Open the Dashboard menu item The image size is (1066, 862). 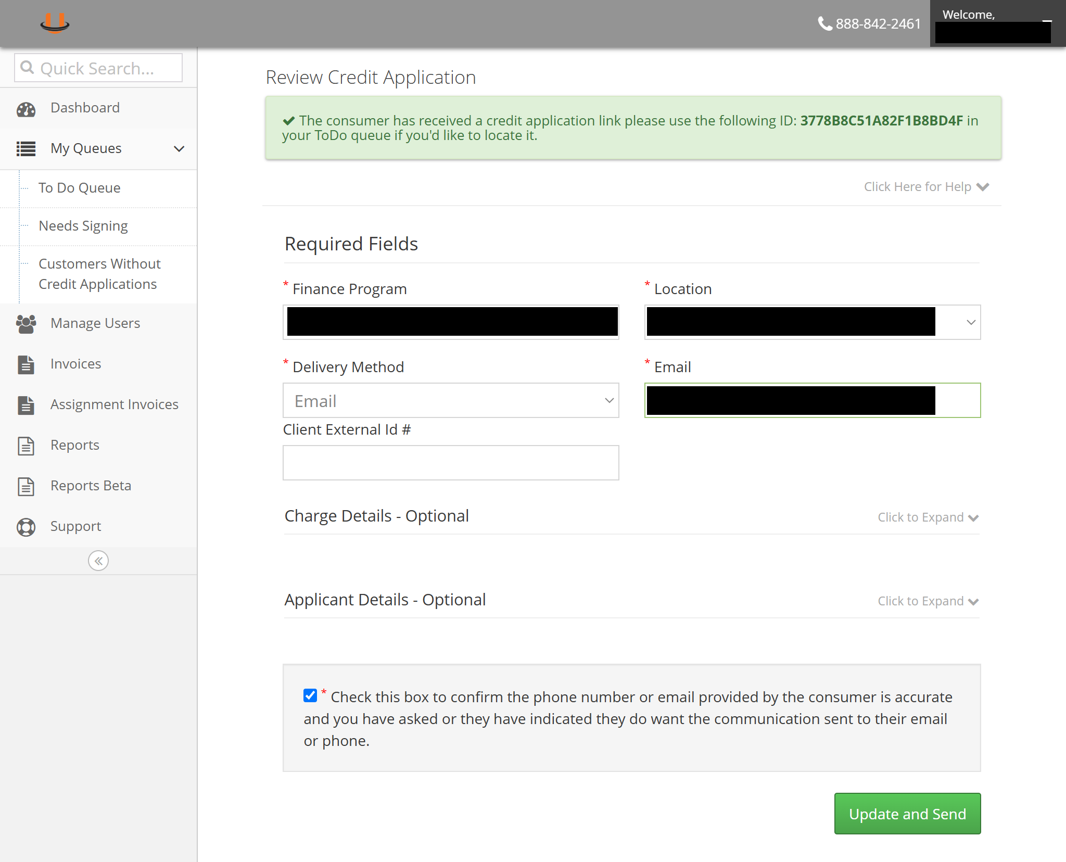click(98, 108)
